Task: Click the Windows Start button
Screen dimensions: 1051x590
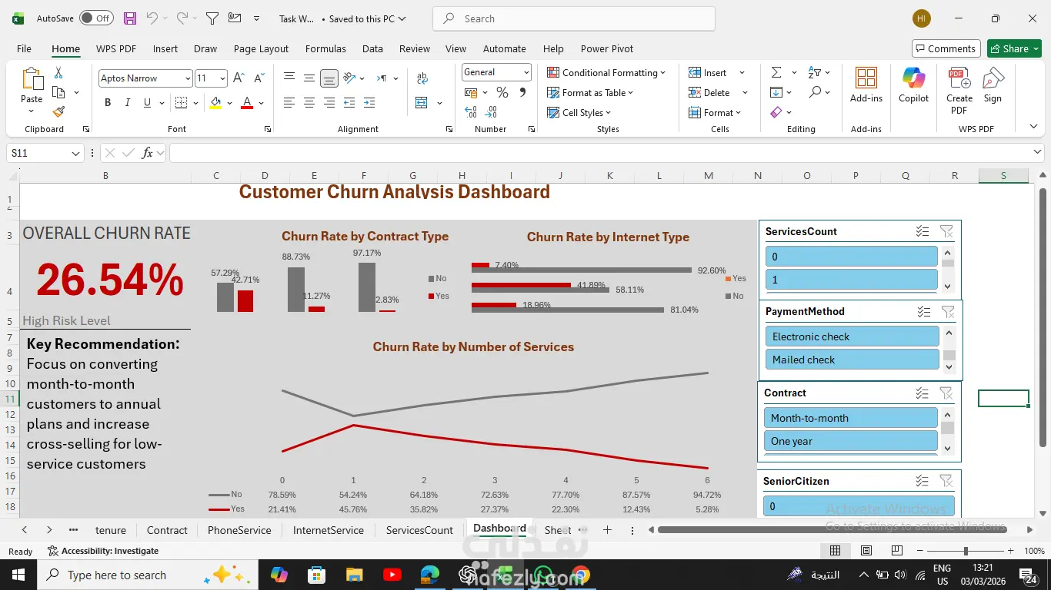Action: (x=18, y=575)
